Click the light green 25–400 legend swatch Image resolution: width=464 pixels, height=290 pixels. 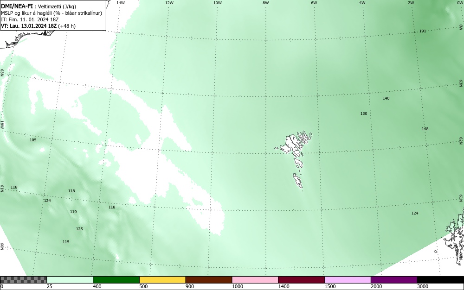70,280
